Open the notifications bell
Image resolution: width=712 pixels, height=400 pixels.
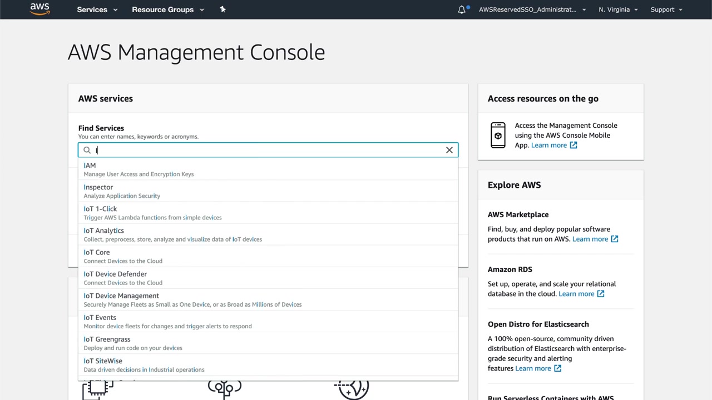(462, 9)
